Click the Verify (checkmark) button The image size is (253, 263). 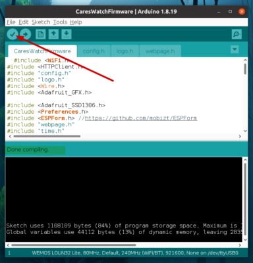[13, 34]
